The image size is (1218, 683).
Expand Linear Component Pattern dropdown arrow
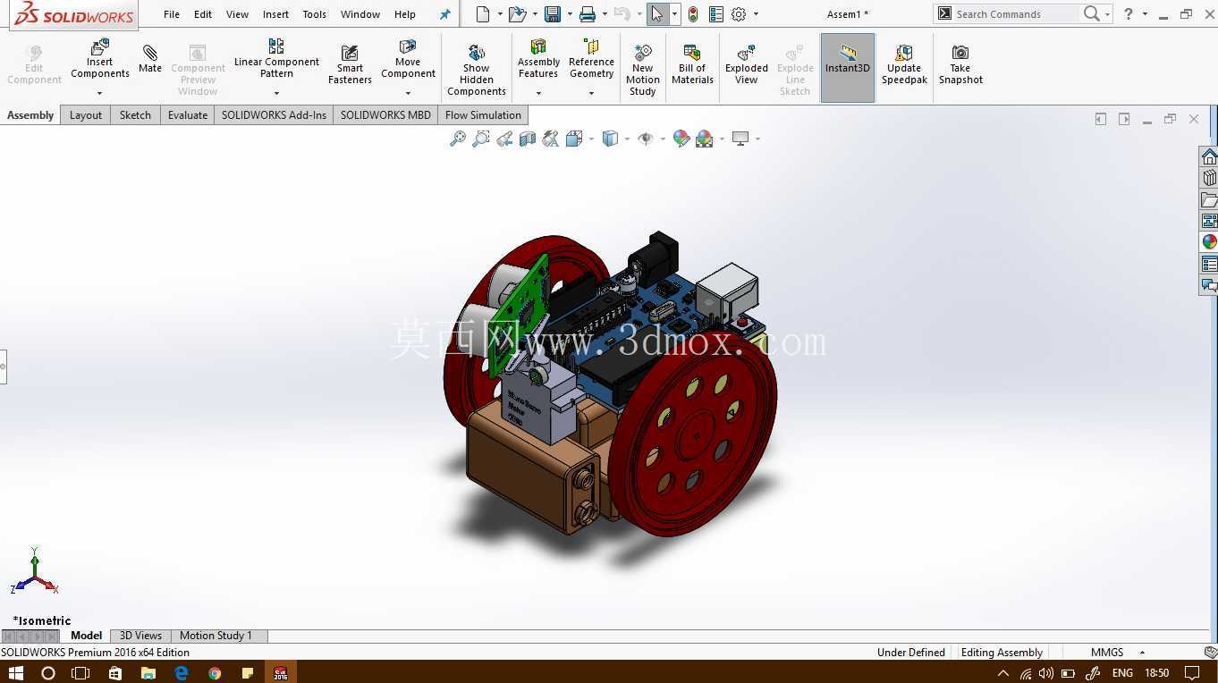[276, 93]
